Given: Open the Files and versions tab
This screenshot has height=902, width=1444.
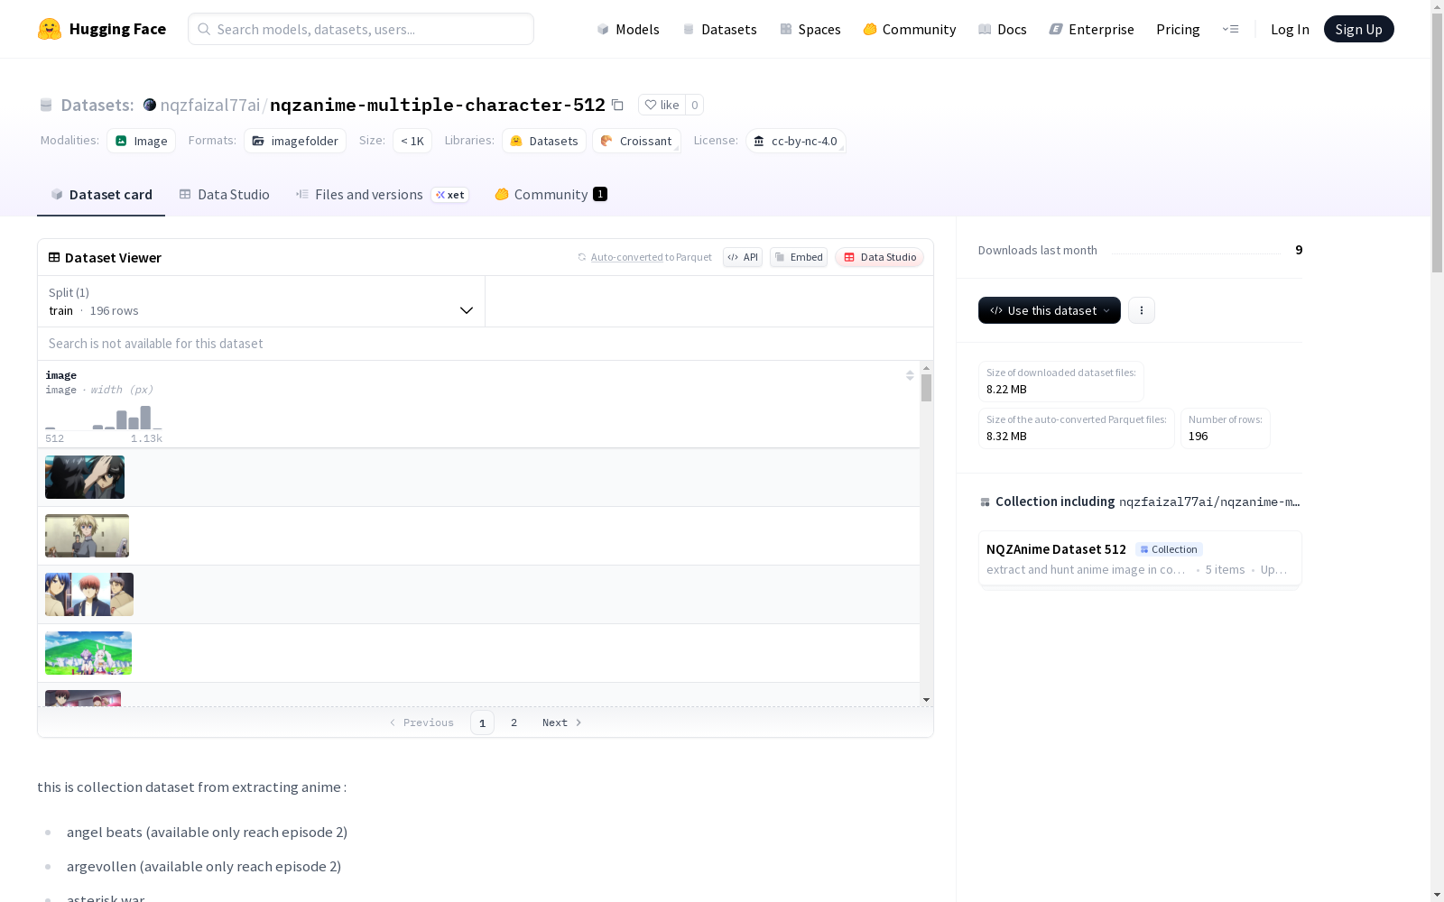Looking at the screenshot, I should 383,195.
